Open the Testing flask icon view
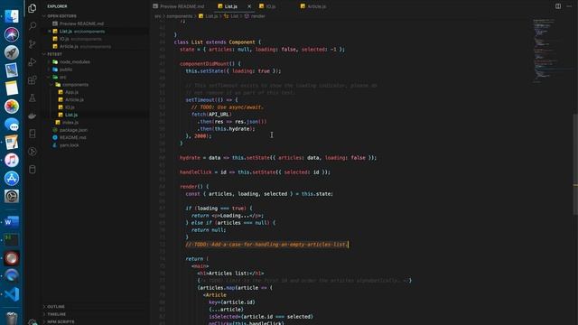The image size is (578, 325). pyautogui.click(x=33, y=97)
